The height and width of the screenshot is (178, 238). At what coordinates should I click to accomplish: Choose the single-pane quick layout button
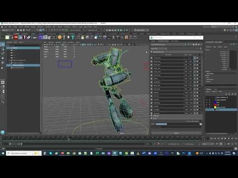click(x=3, y=82)
